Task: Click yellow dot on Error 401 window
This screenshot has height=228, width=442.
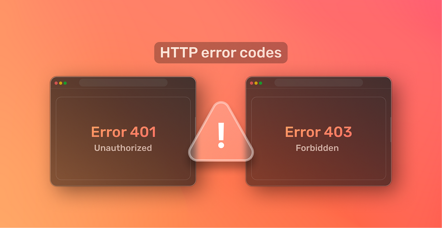Action: 61,83
